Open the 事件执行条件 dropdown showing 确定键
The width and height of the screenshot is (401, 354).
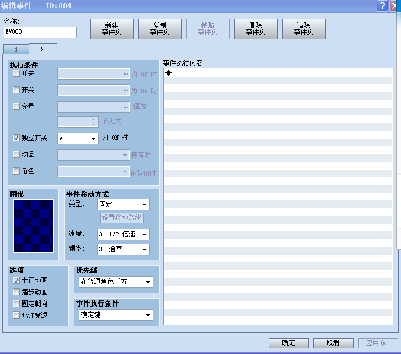pyautogui.click(x=116, y=315)
